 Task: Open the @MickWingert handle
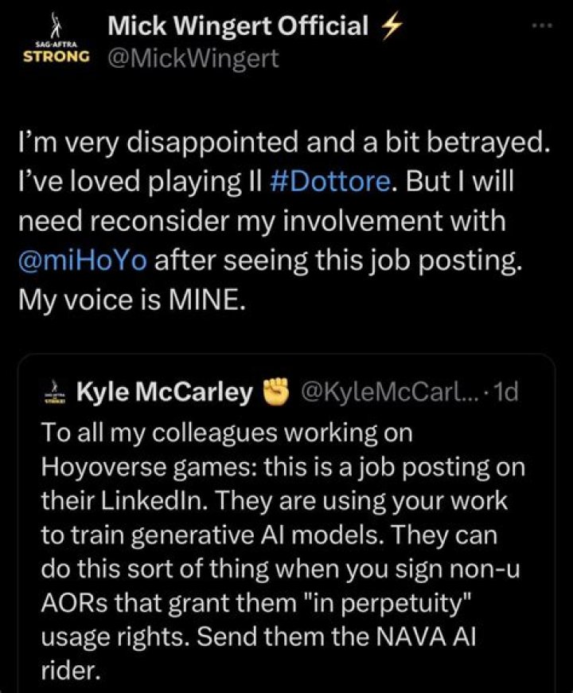click(x=193, y=59)
